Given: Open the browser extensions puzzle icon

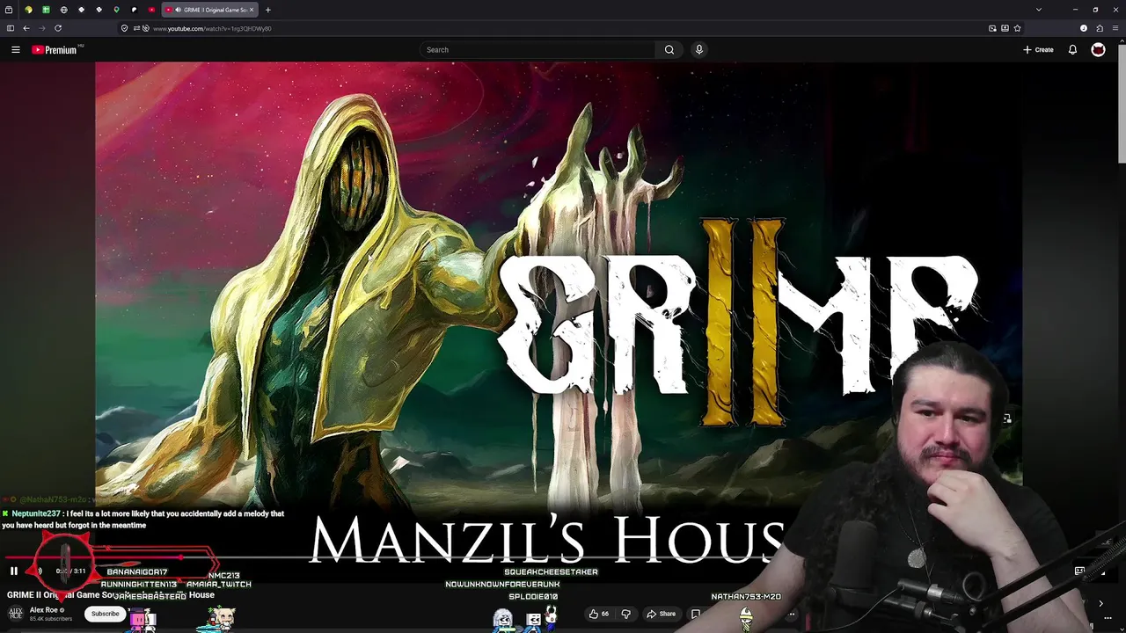Looking at the screenshot, I should [x=1100, y=28].
